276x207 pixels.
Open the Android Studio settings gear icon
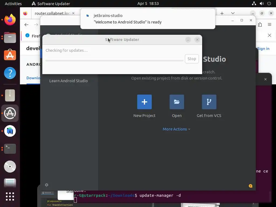point(47,185)
